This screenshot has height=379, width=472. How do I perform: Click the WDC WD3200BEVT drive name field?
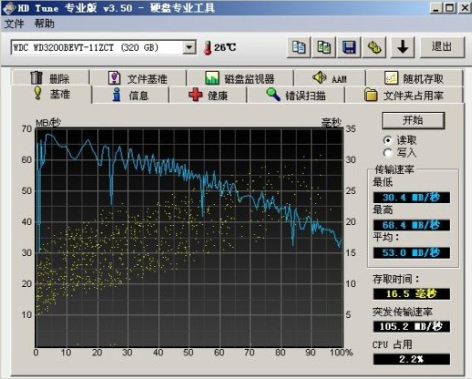point(97,47)
